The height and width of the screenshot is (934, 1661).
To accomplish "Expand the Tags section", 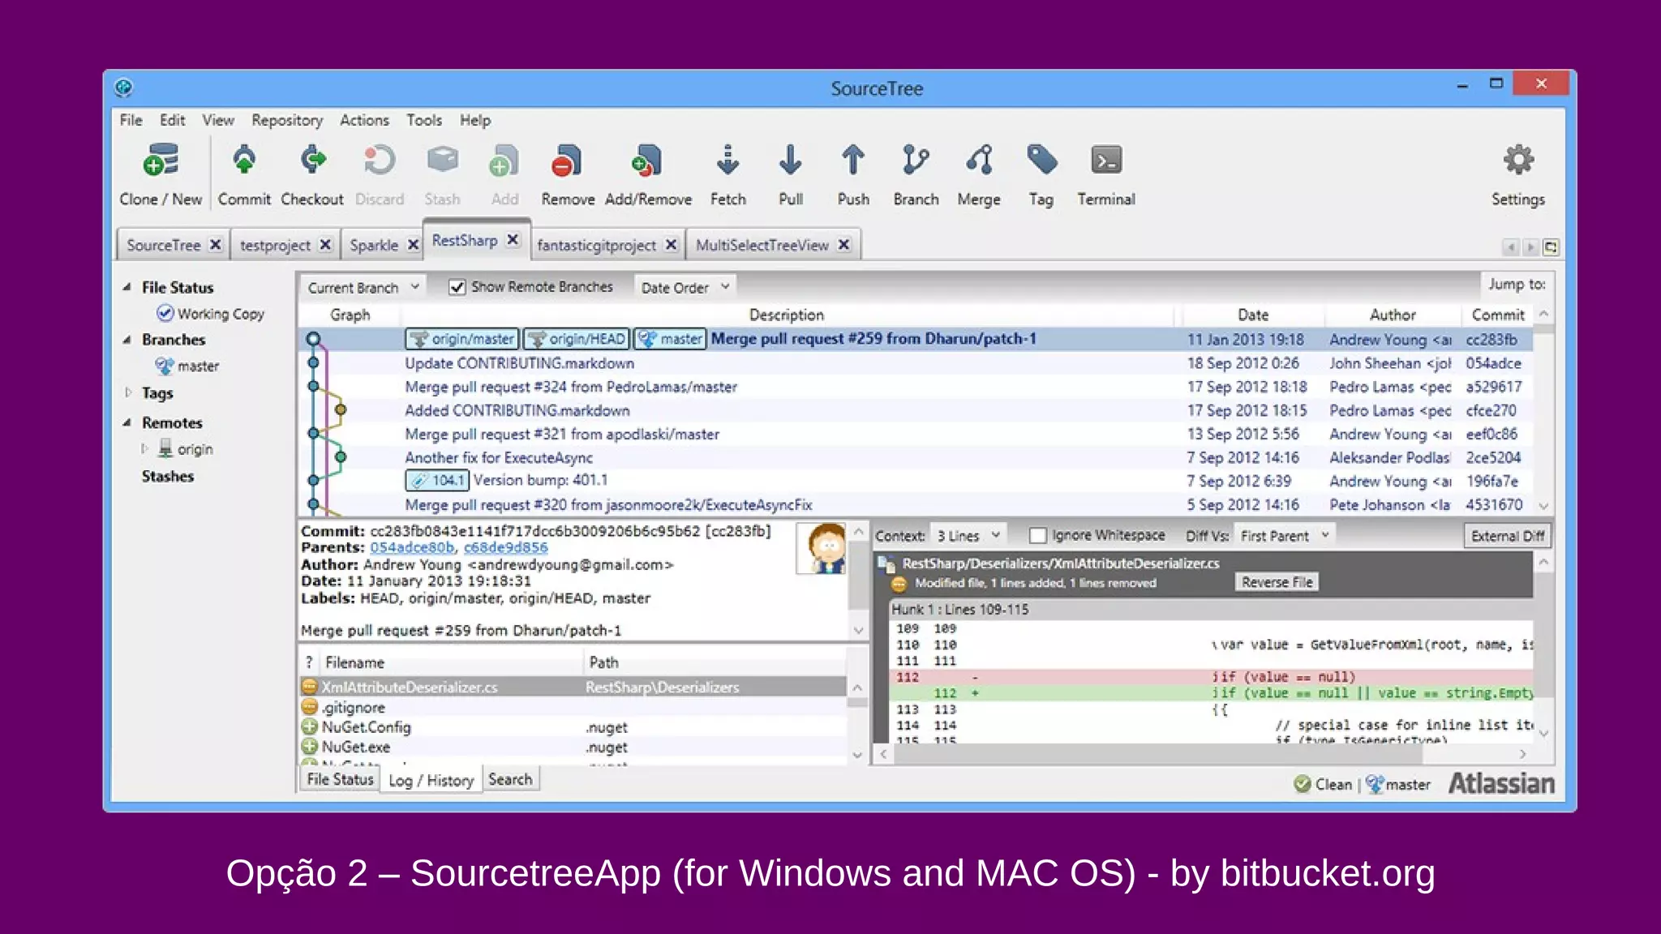I will click(127, 392).
